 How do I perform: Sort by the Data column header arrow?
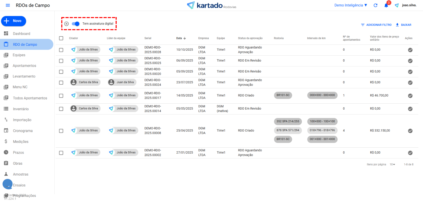pyautogui.click(x=185, y=38)
